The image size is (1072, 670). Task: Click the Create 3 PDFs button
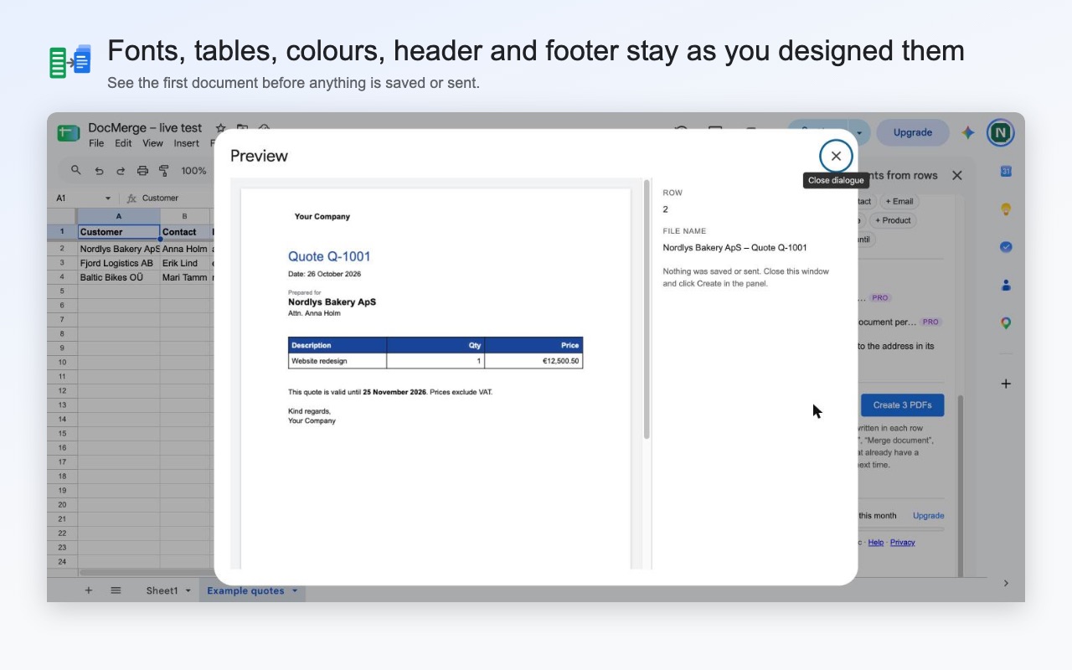tap(902, 405)
